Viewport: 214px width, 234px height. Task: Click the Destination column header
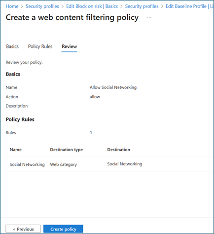pos(119,150)
